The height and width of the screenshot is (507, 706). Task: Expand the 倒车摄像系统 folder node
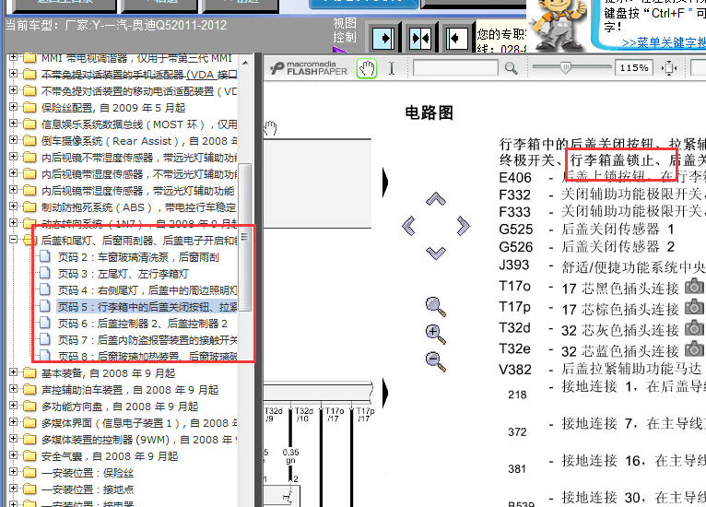click(x=14, y=140)
